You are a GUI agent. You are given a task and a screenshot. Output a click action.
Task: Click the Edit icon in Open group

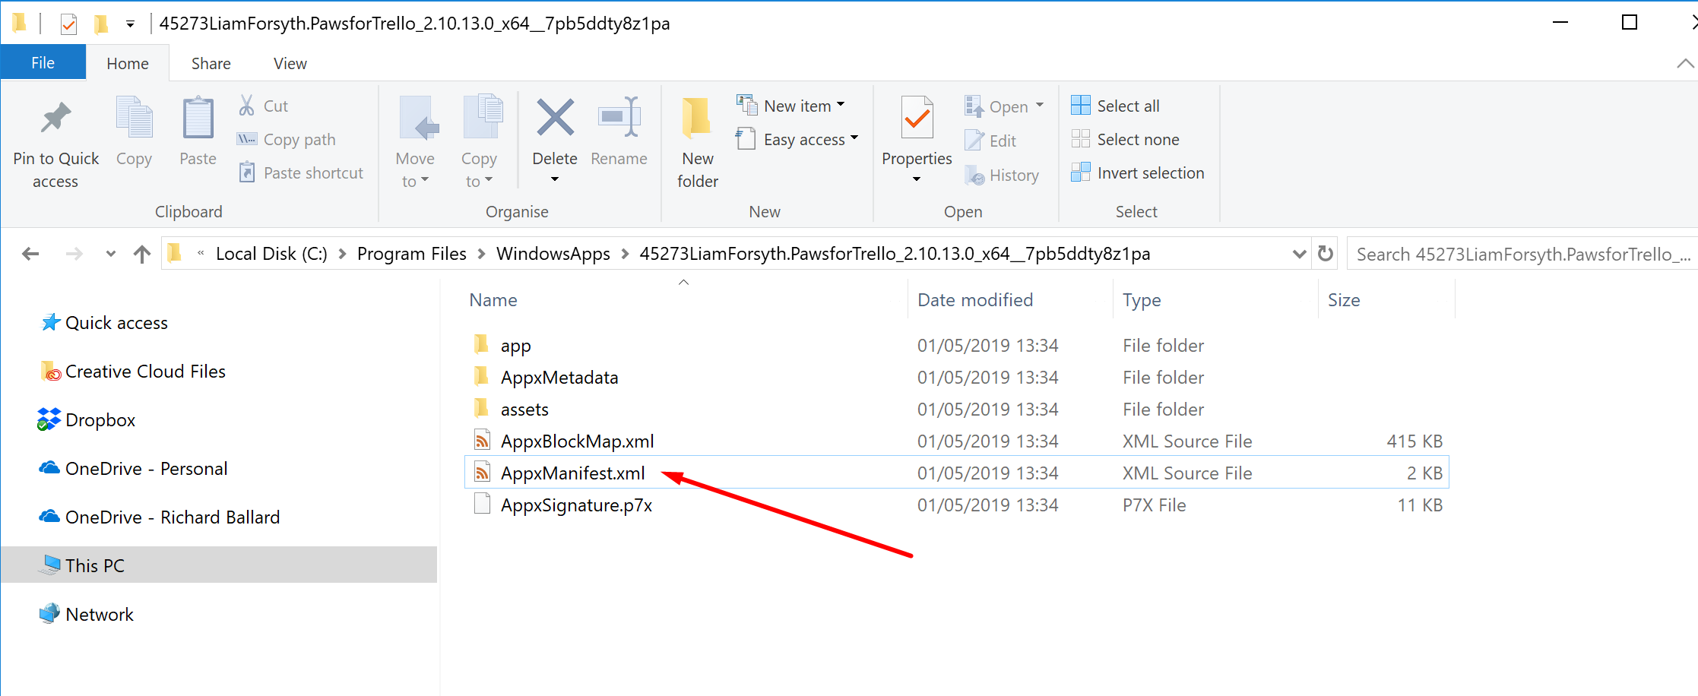pos(974,141)
